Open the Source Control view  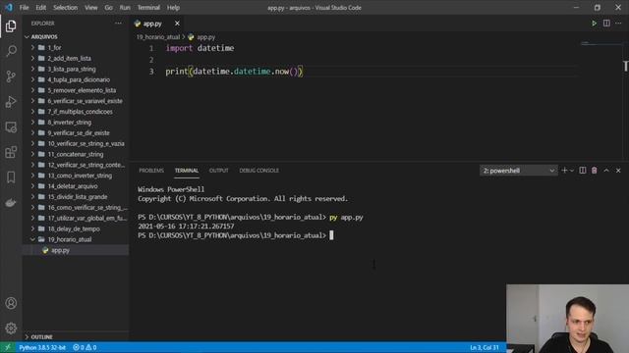pyautogui.click(x=11, y=76)
